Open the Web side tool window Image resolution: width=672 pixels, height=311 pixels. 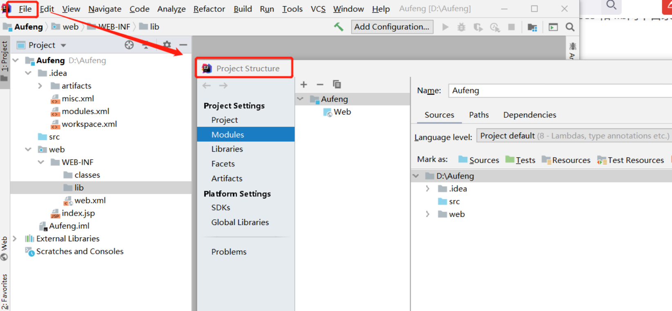coord(4,249)
